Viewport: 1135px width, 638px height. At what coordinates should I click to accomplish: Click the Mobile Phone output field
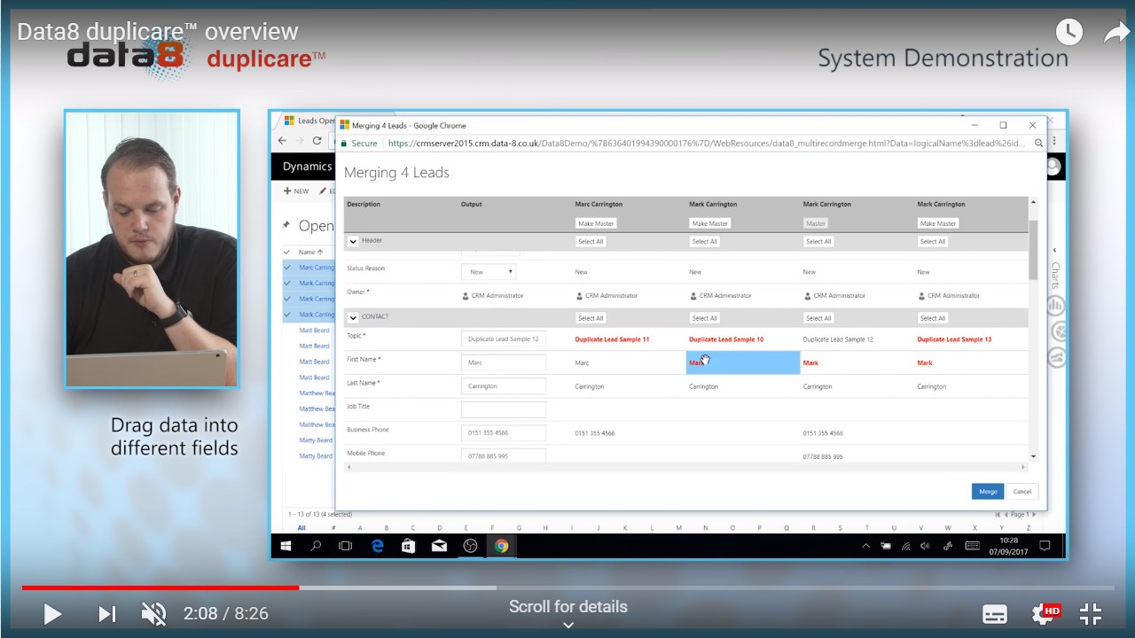[504, 455]
